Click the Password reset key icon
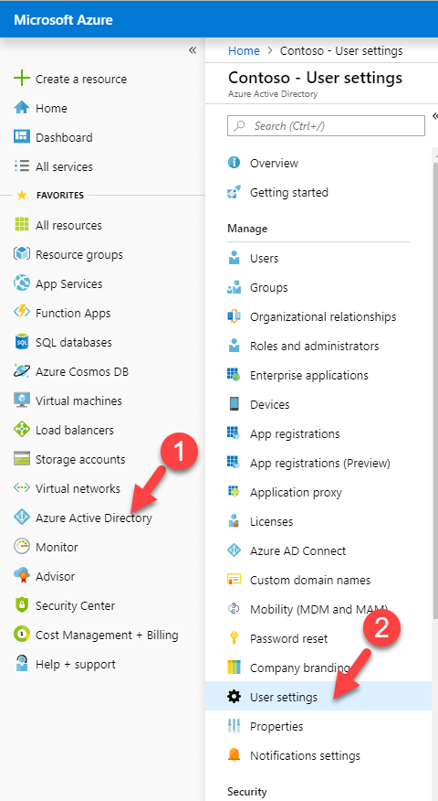This screenshot has width=438, height=801. pyautogui.click(x=234, y=638)
